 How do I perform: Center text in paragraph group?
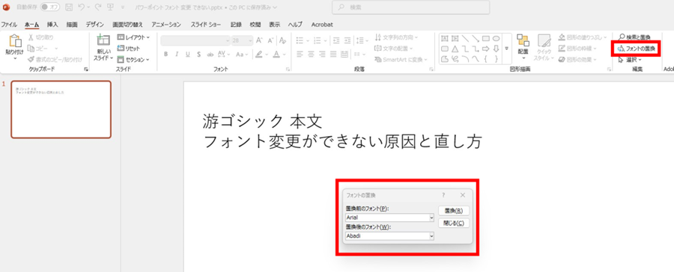click(x=311, y=55)
